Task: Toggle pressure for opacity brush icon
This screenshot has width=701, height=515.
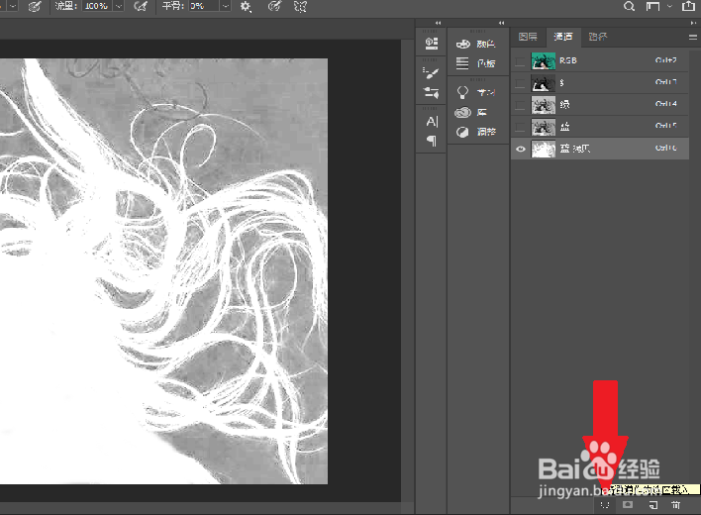Action: pos(35,6)
